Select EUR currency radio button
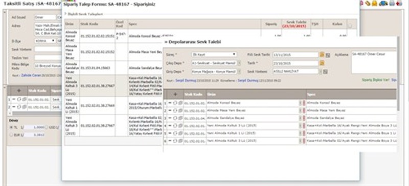The height and width of the screenshot is (186, 409). click(11, 135)
